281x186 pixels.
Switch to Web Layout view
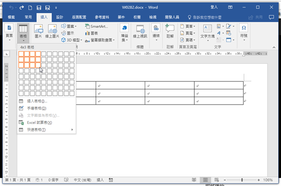click(217, 180)
